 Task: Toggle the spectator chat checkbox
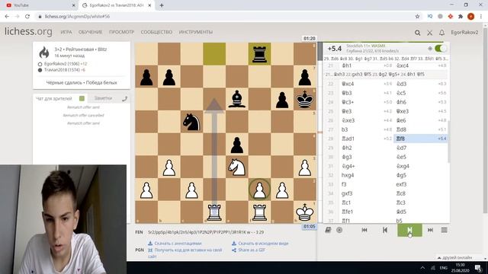(x=82, y=98)
